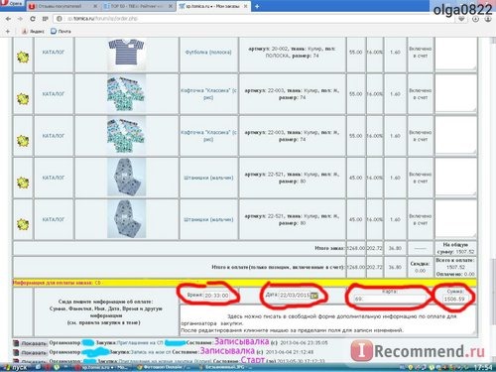Close the Отзывы покупателей tab

(x=95, y=6)
